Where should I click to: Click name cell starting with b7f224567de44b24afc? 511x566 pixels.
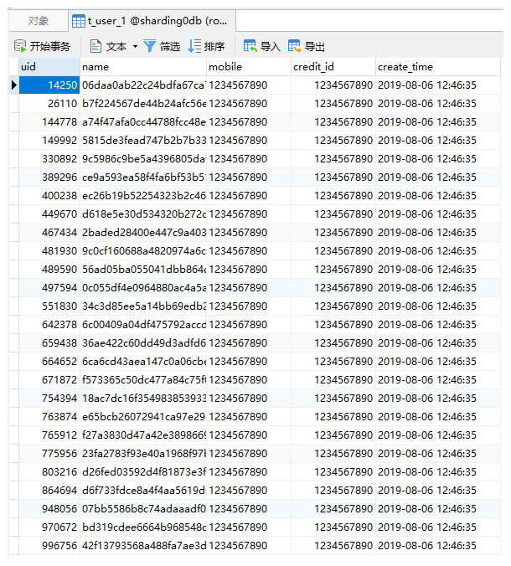coord(143,104)
